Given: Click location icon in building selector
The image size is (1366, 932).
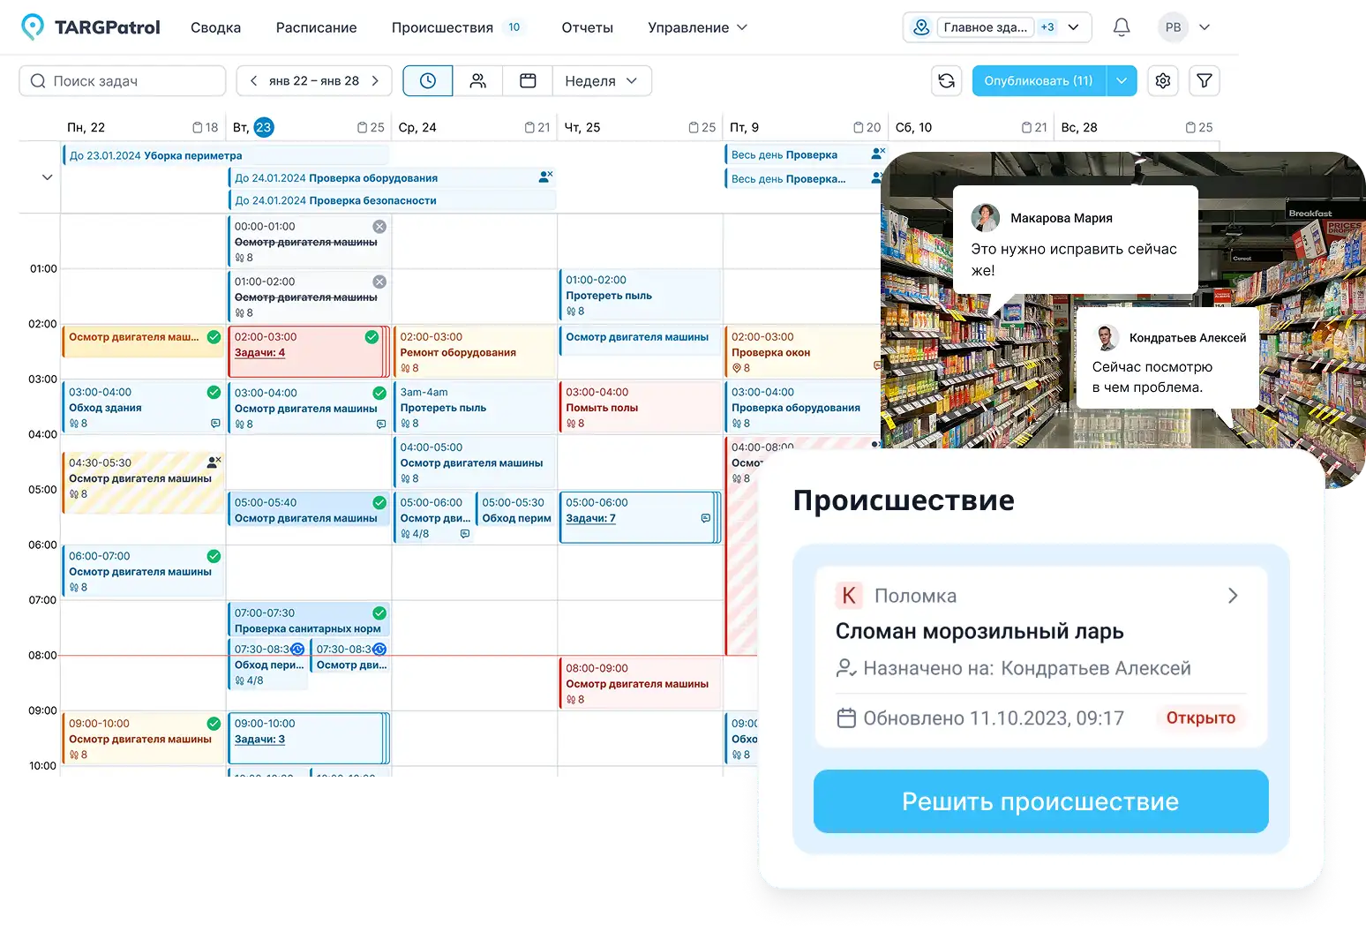Looking at the screenshot, I should point(921,27).
